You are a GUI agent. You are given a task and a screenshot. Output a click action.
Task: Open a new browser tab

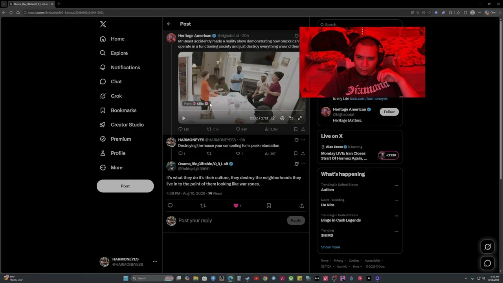(59, 4)
